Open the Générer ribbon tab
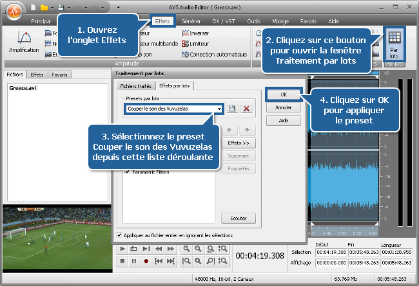 [x=191, y=21]
